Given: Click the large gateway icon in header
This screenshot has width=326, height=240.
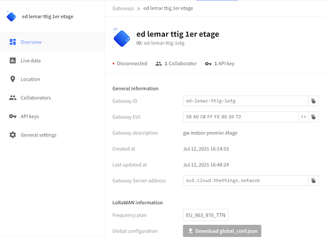Looking at the screenshot, I should coord(122,38).
